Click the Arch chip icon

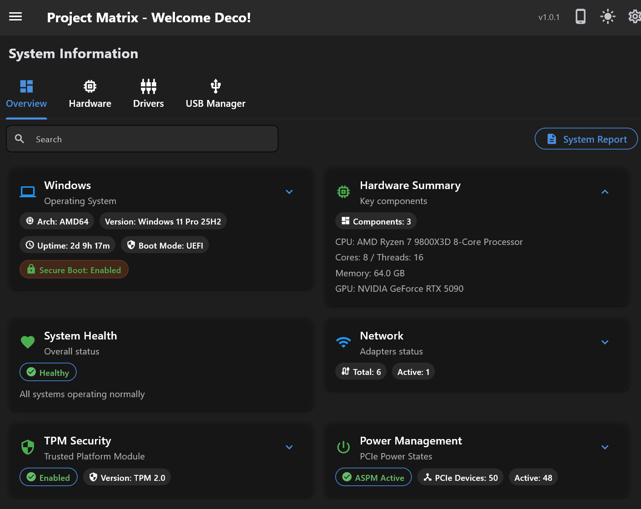[30, 221]
